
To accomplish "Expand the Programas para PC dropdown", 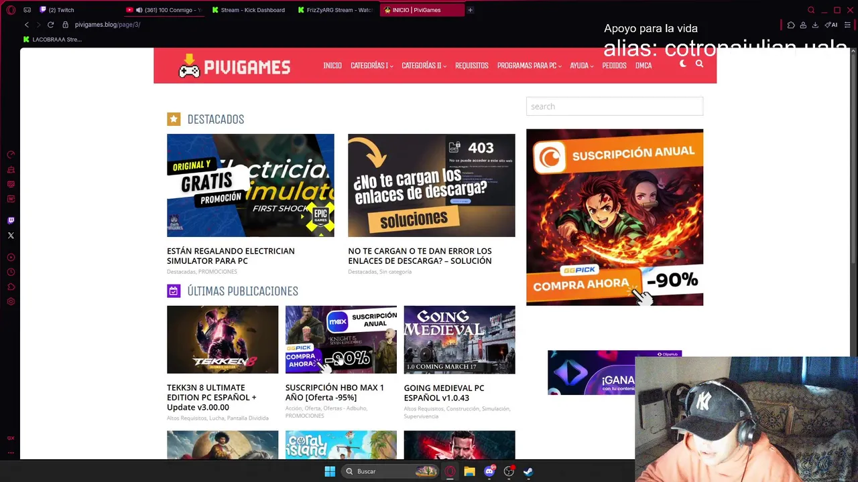I will point(529,66).
